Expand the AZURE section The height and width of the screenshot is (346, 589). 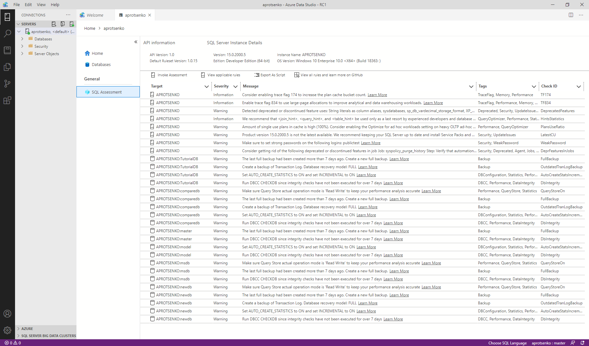click(x=19, y=329)
